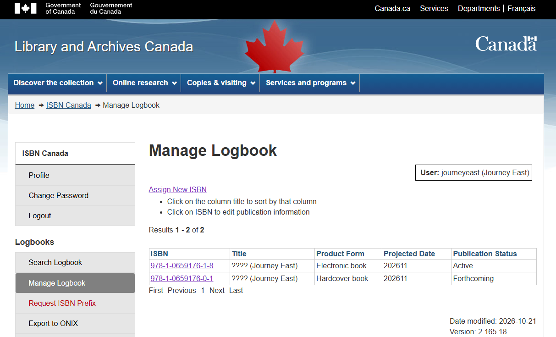The image size is (556, 337).
Task: Open the Departments link in the header
Action: pyautogui.click(x=479, y=8)
